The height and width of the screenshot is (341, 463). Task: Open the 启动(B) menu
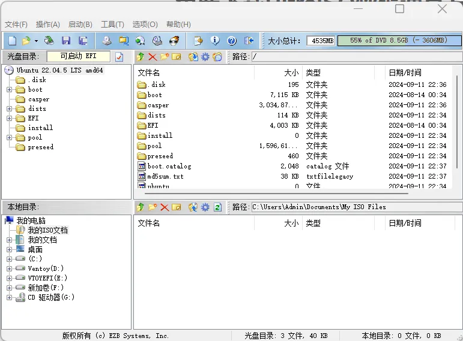click(80, 25)
